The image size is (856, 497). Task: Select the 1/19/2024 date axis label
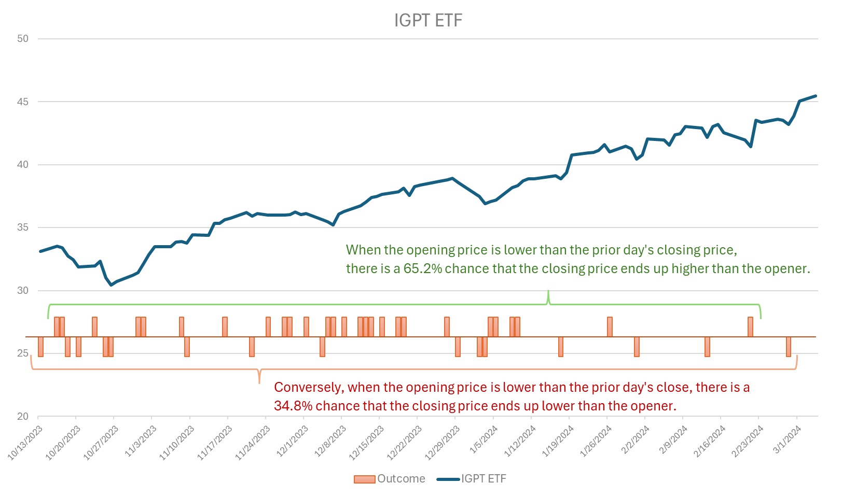point(558,441)
